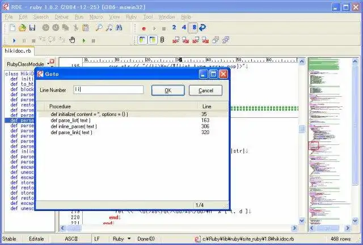Screen dimensions: 363x245
Task: Click line value 306 in Goto list
Action: [x=205, y=126]
